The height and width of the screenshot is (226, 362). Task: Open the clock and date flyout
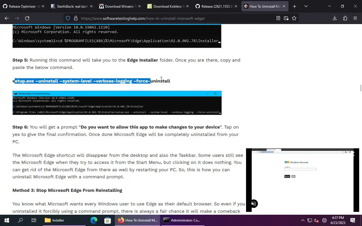[x=337, y=220]
